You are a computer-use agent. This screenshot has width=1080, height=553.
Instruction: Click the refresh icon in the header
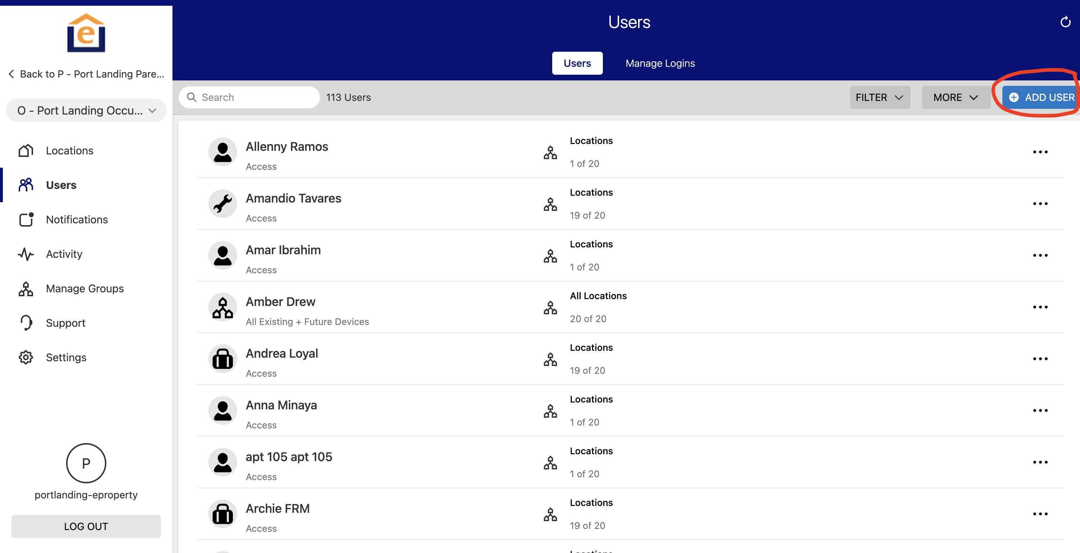tap(1065, 22)
